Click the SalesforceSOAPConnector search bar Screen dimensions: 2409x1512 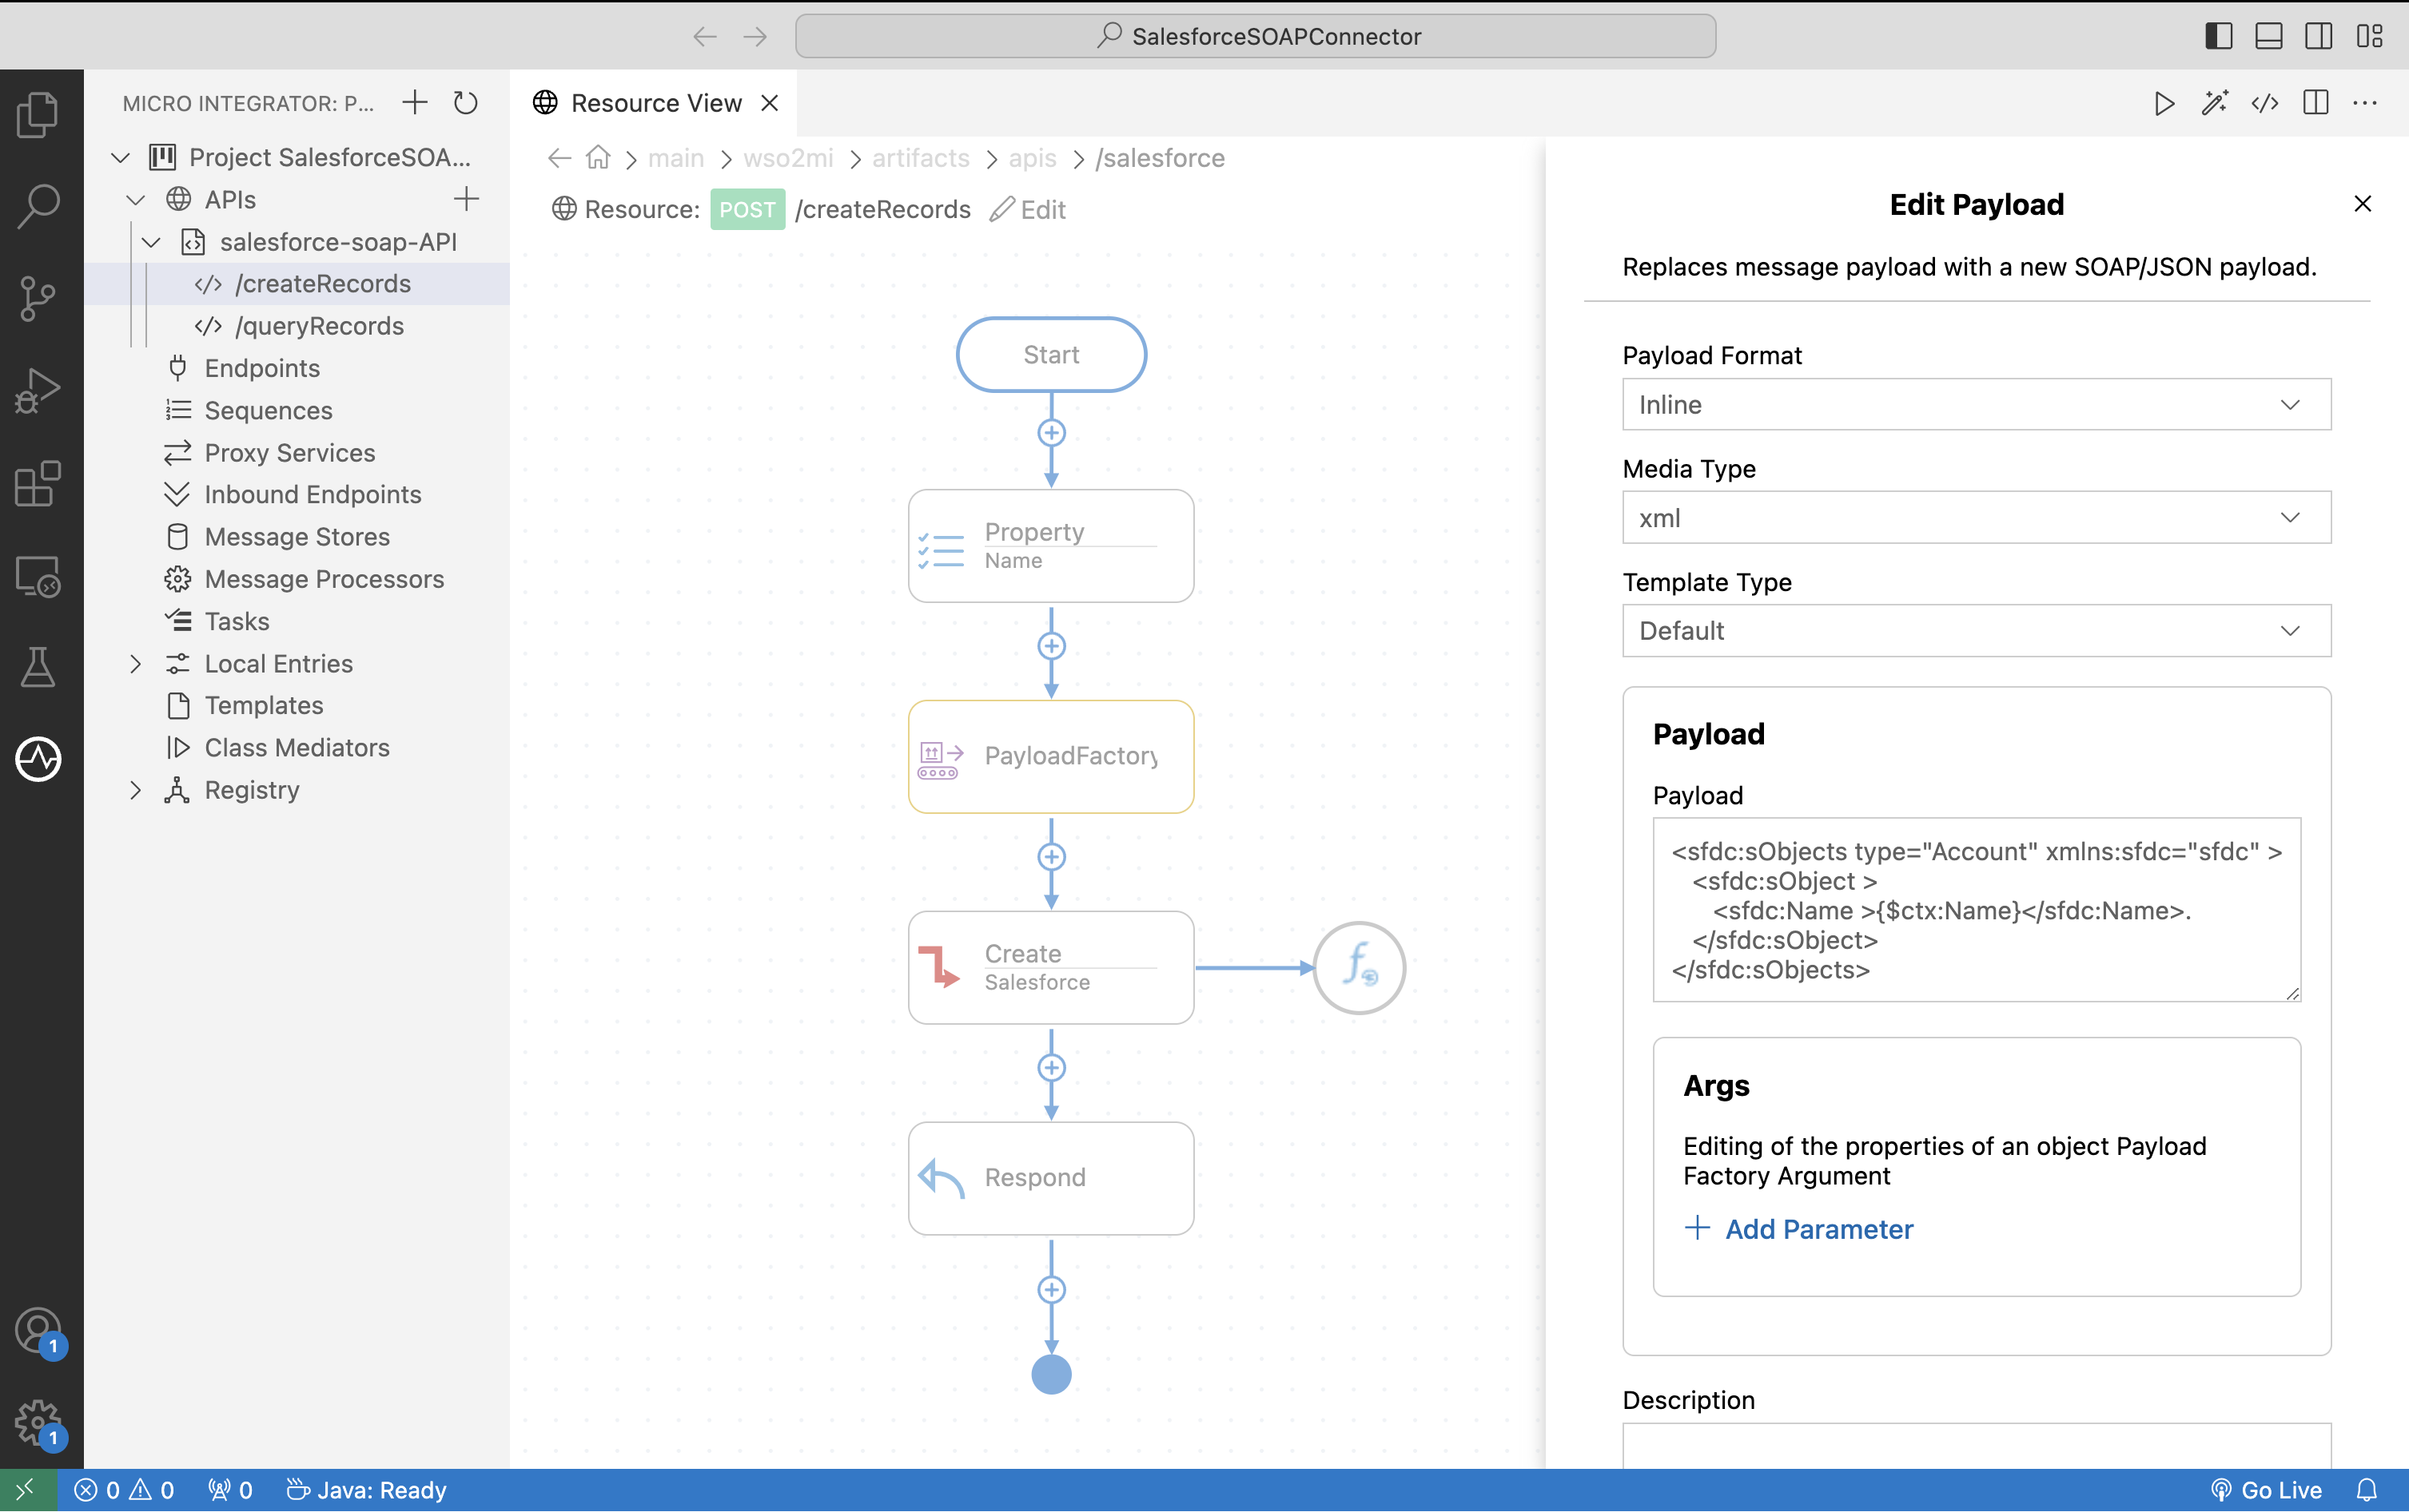[x=1256, y=36]
